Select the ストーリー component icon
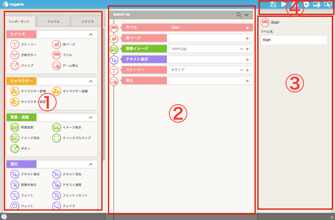 pos(15,45)
